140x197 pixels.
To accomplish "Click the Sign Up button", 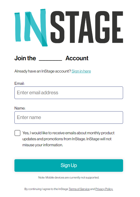I will pyautogui.click(x=69, y=165).
